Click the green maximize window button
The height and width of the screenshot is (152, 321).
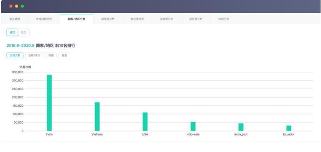pyautogui.click(x=22, y=6)
